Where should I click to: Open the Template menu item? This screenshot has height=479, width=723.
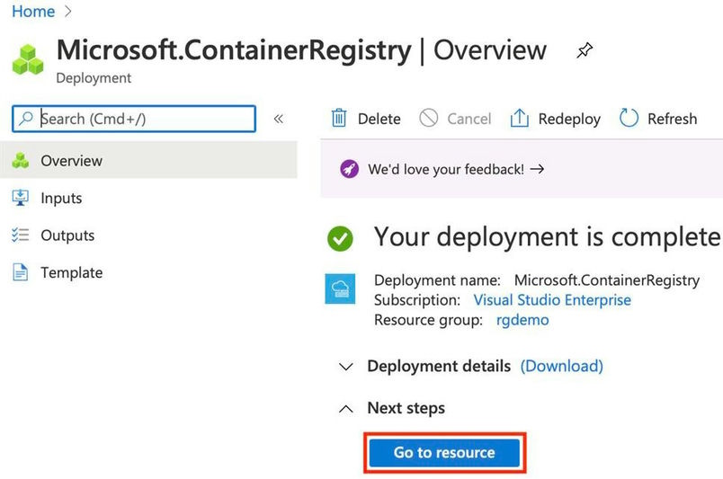pyautogui.click(x=71, y=272)
